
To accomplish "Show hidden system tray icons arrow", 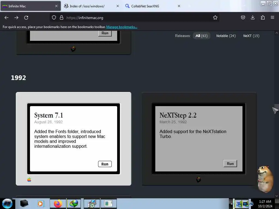I will (232, 204).
